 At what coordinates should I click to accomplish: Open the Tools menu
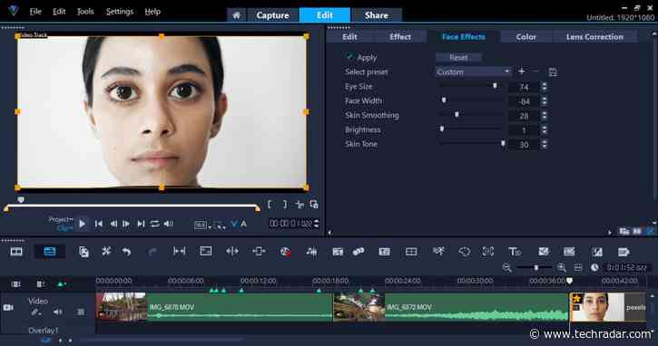coord(85,11)
